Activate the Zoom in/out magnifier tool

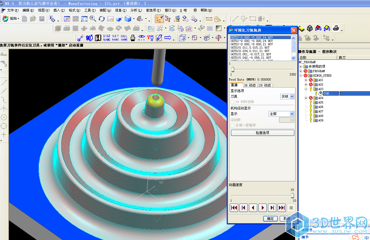(x=93, y=19)
